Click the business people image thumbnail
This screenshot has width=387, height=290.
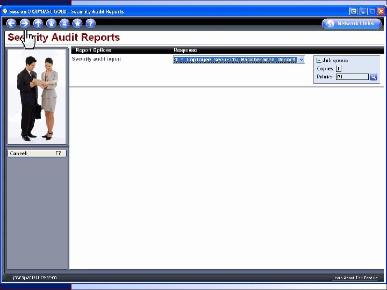(x=37, y=97)
